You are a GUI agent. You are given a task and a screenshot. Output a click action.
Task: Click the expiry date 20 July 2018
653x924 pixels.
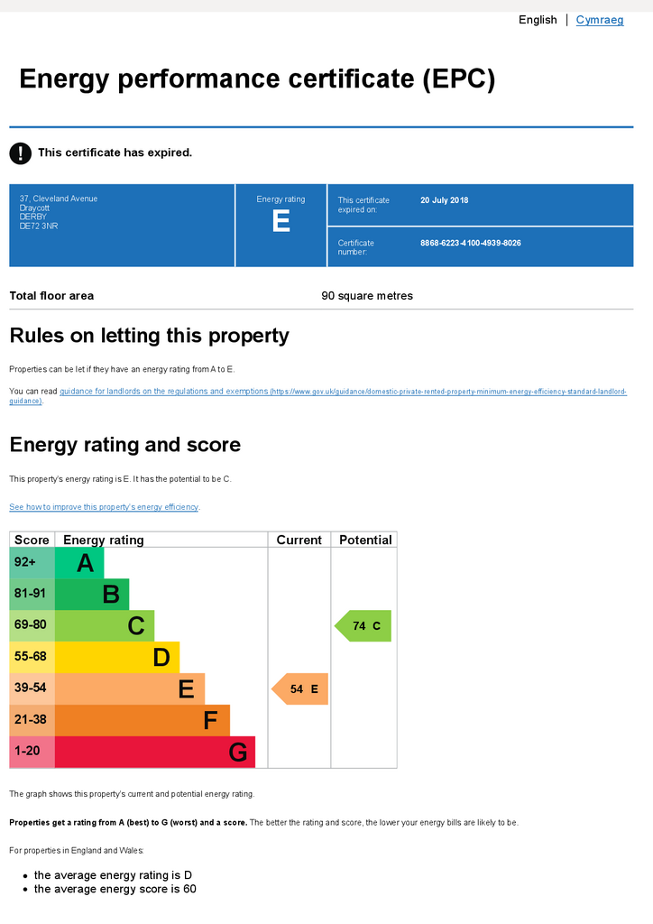coord(445,200)
